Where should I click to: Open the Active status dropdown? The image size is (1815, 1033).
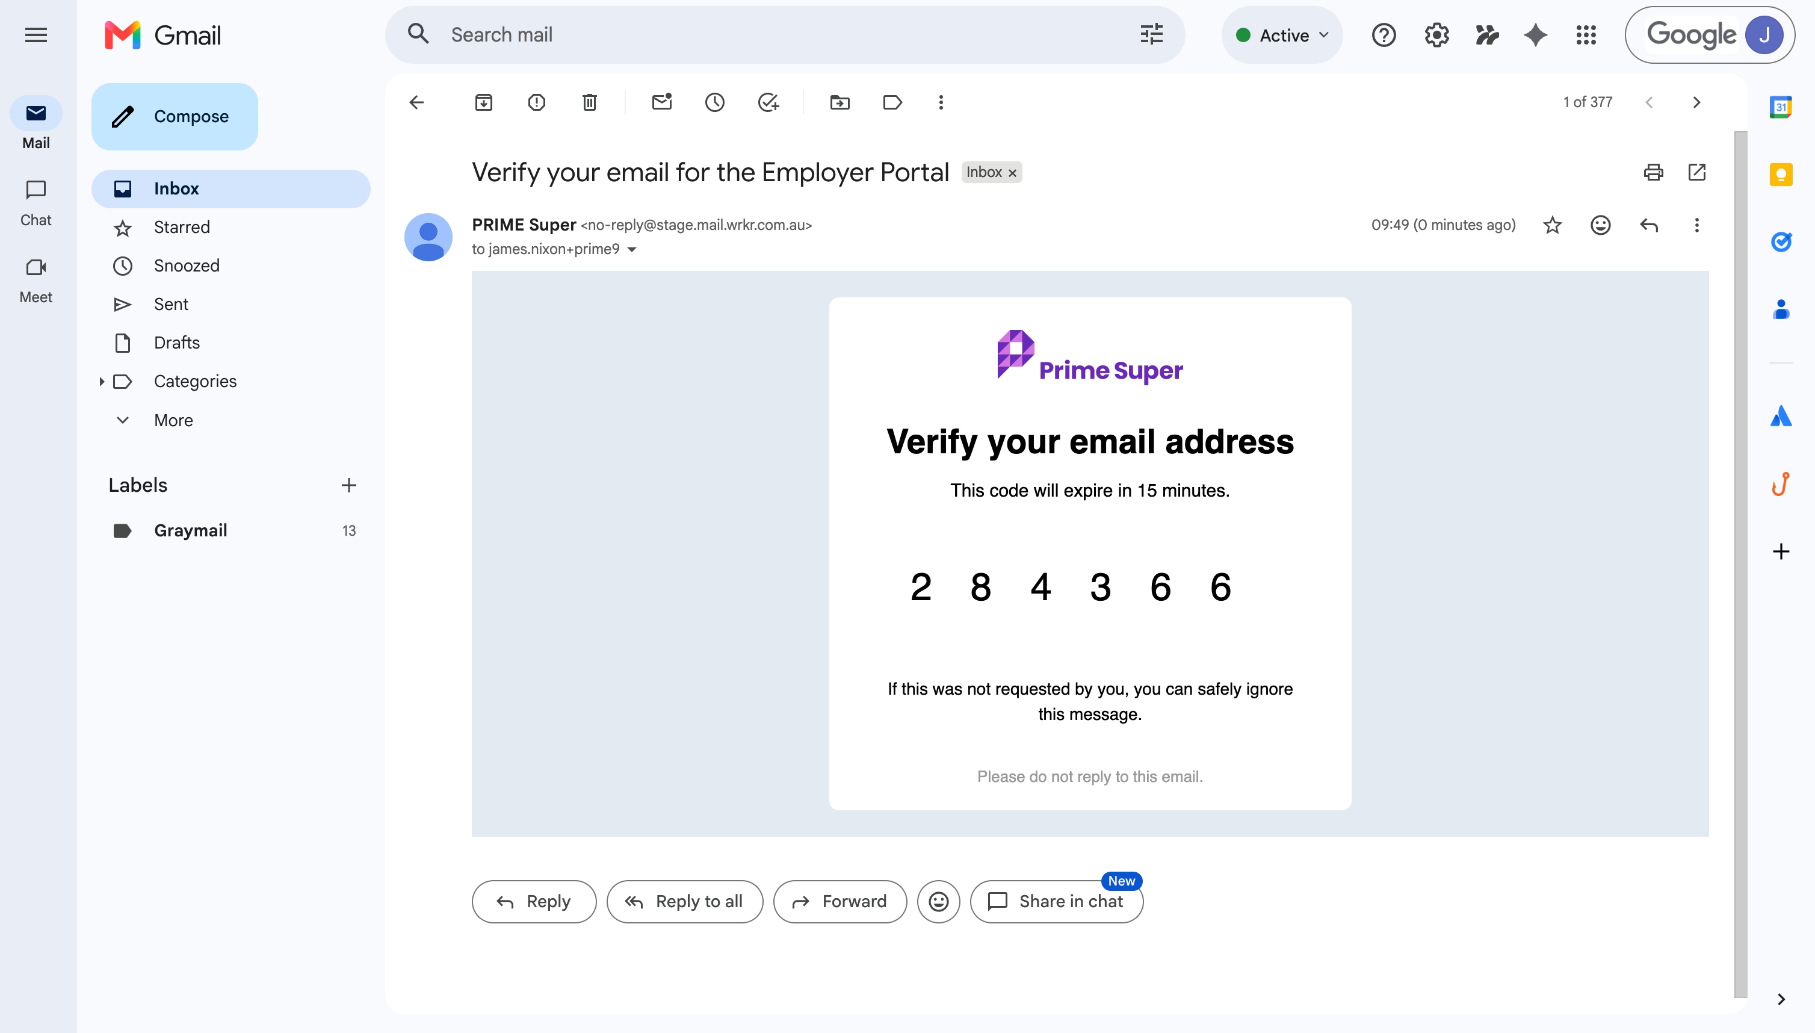coord(1282,35)
